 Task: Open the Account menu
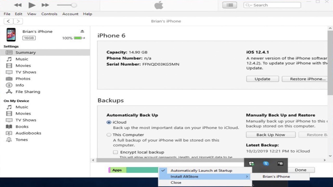[70, 14]
